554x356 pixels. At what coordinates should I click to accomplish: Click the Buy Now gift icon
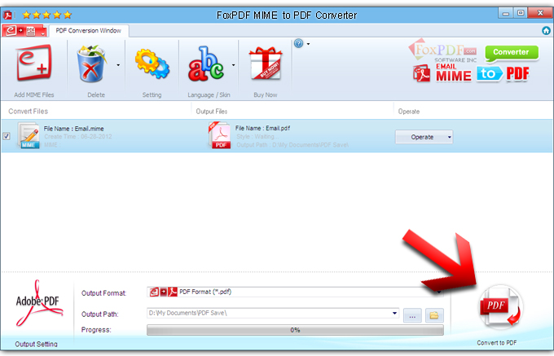pos(266,64)
